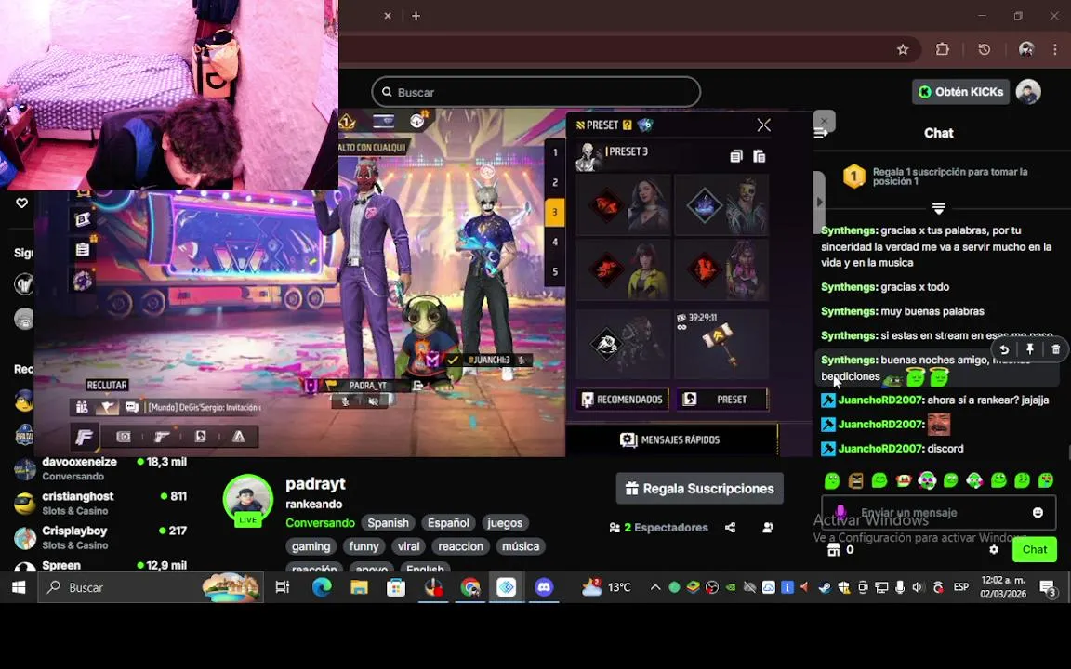Open the in-game chat bubble icon

(x=132, y=408)
